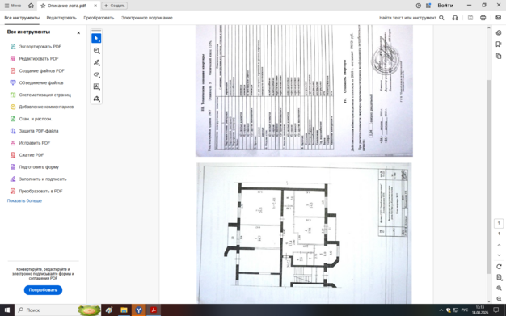Click the add text box tool
The height and width of the screenshot is (316, 506).
(96, 86)
